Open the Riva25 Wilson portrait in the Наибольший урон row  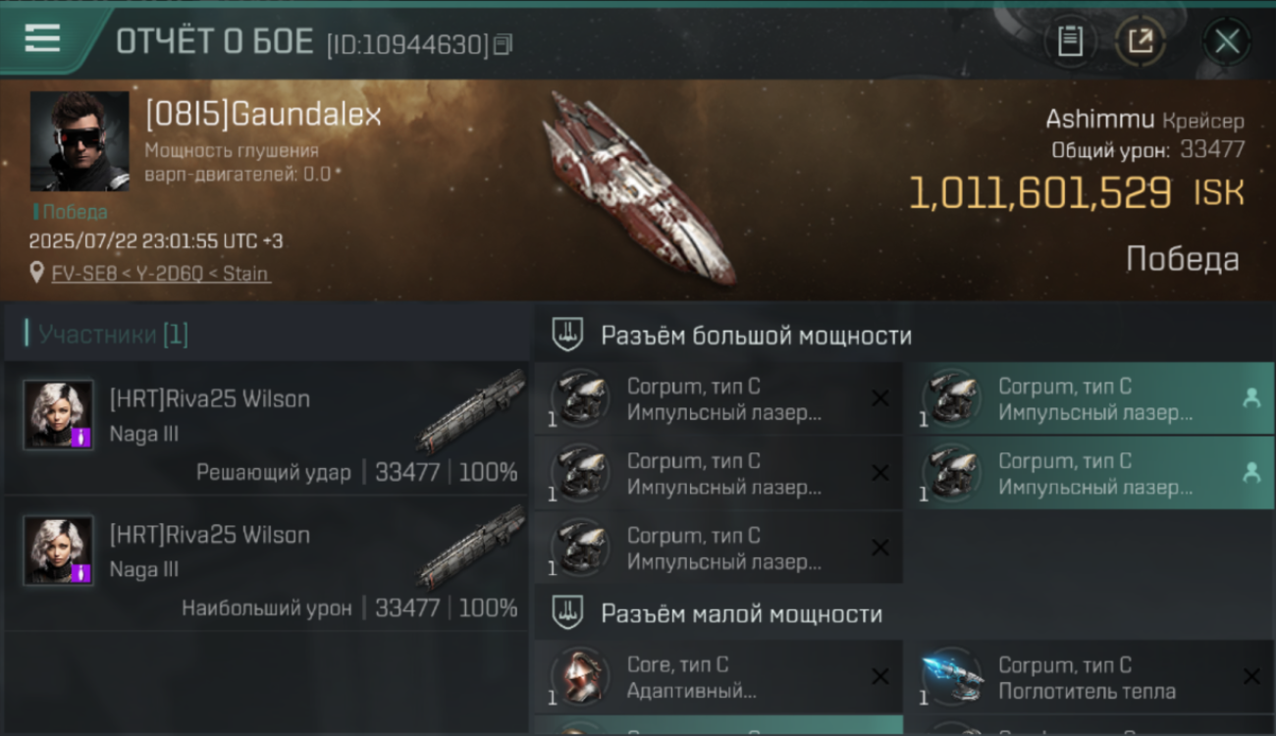coord(59,551)
